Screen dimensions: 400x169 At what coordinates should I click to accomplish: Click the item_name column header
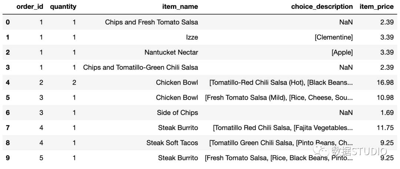pos(180,7)
